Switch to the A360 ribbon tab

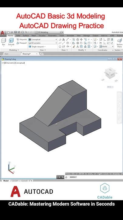point(112,36)
